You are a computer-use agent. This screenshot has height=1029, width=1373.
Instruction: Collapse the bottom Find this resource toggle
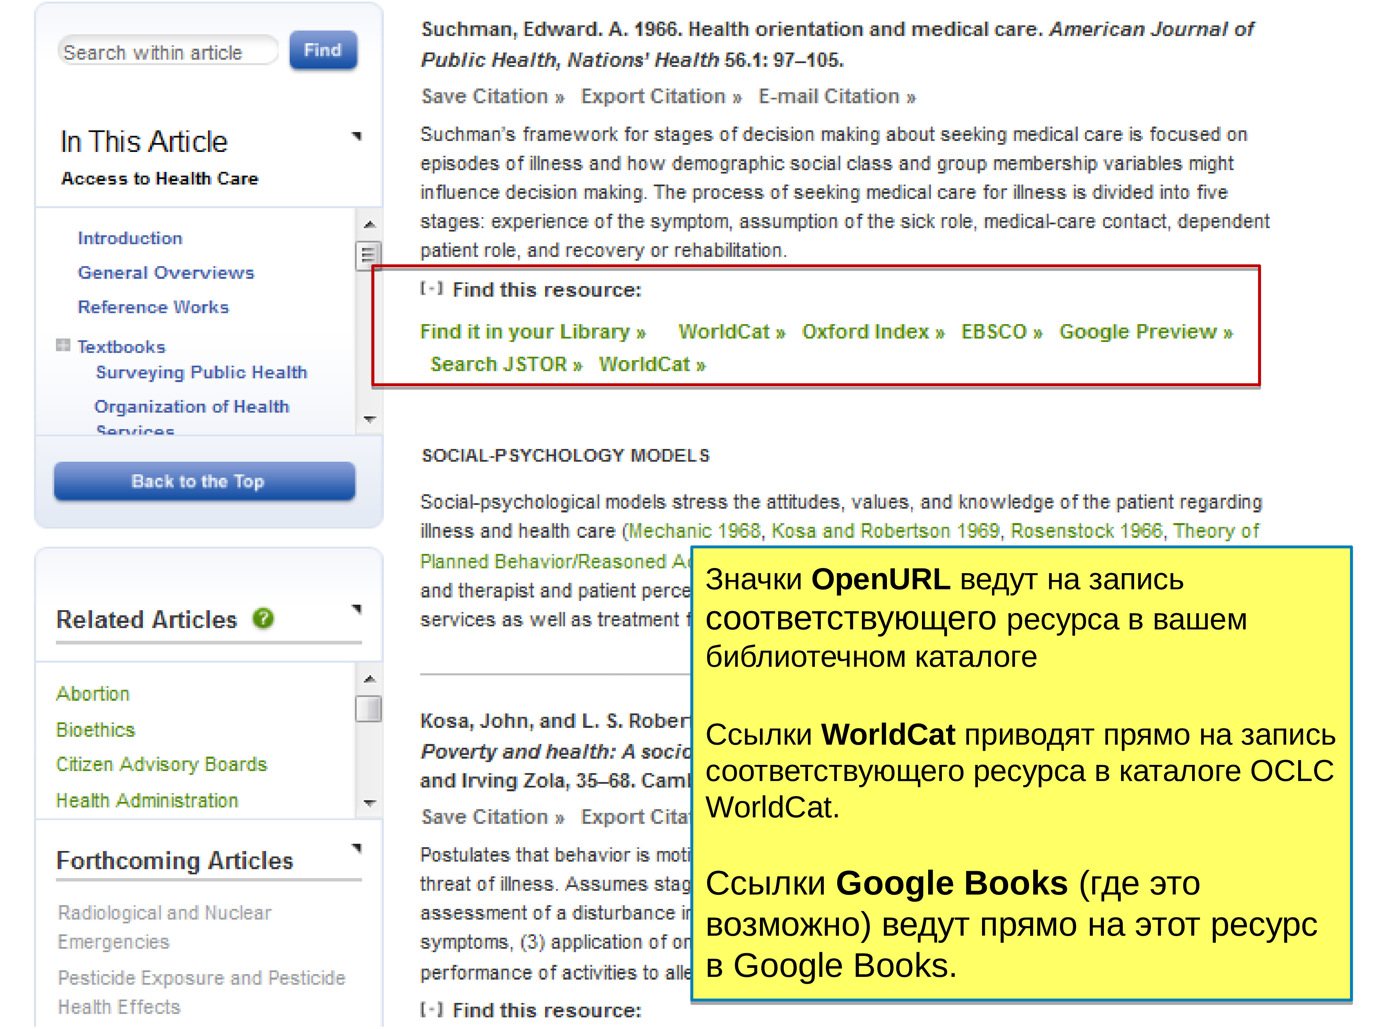tap(431, 1009)
